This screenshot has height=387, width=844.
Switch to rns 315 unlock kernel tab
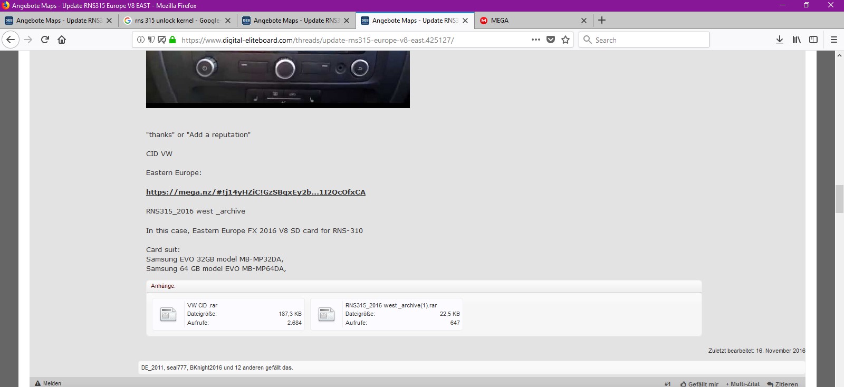(177, 21)
